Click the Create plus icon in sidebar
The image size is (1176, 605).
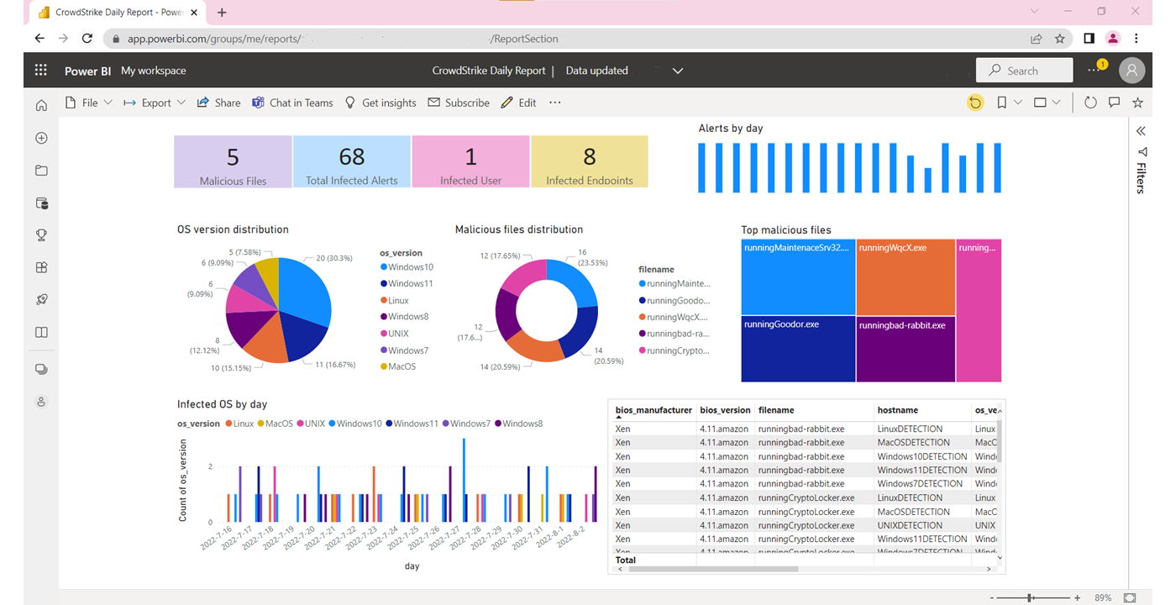(x=41, y=138)
